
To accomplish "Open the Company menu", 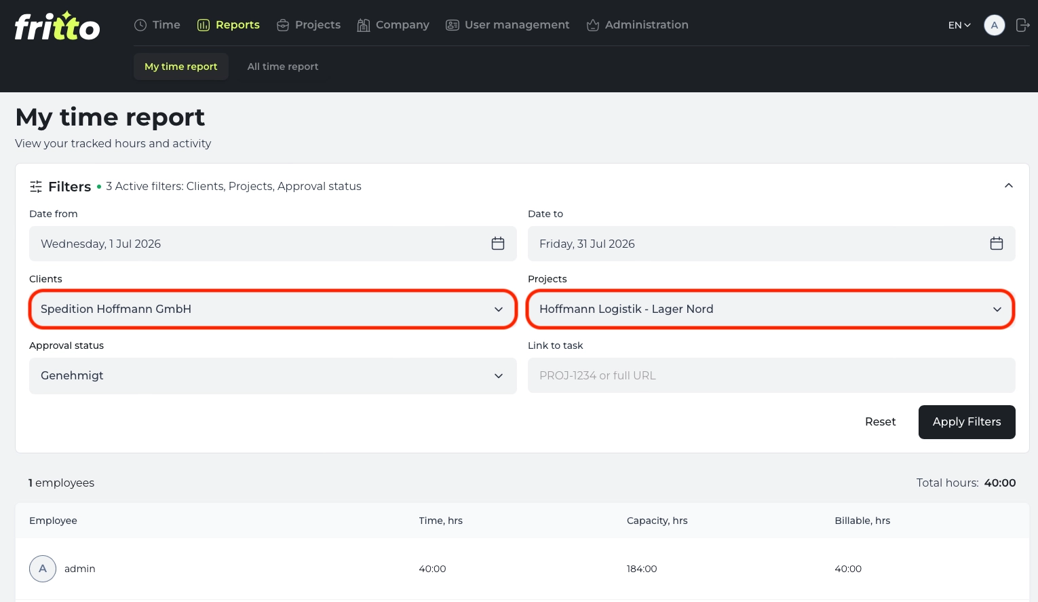I will point(393,25).
